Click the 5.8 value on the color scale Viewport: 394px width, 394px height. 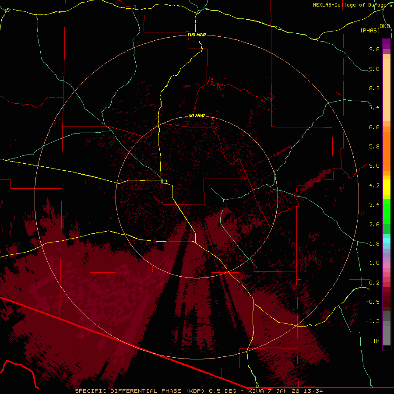click(374, 147)
